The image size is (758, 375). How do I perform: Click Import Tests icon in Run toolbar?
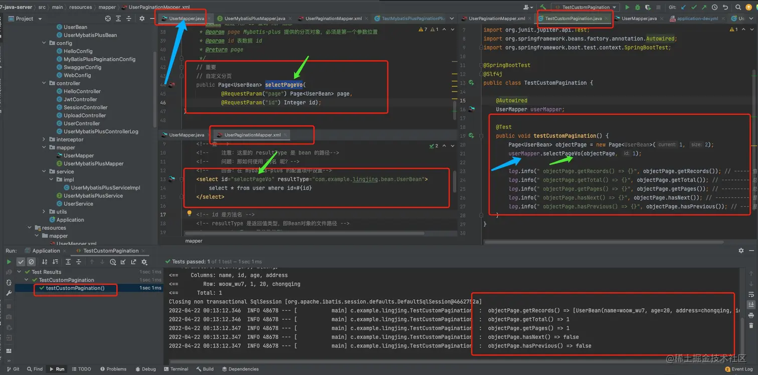pos(123,262)
